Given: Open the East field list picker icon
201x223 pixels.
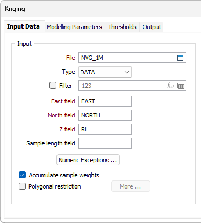Looking at the screenshot, I should click(126, 101).
